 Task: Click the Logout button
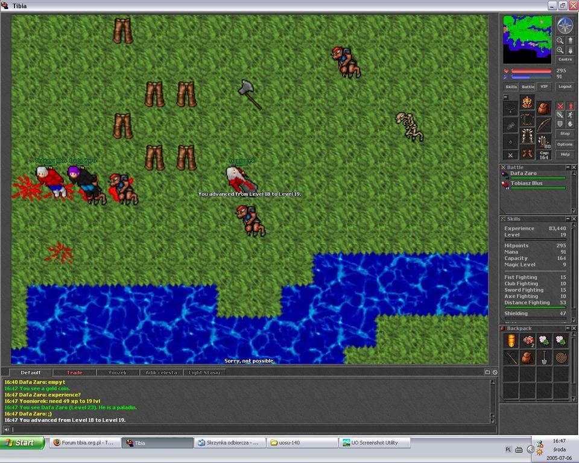tap(565, 87)
